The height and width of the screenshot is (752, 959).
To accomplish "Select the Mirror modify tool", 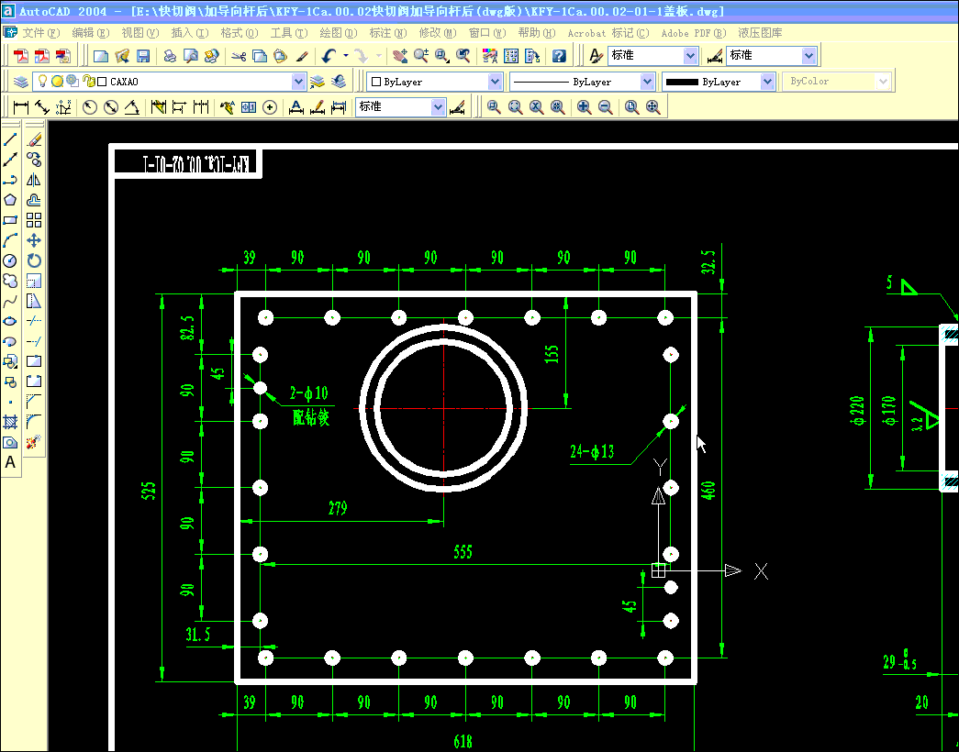I will (34, 180).
